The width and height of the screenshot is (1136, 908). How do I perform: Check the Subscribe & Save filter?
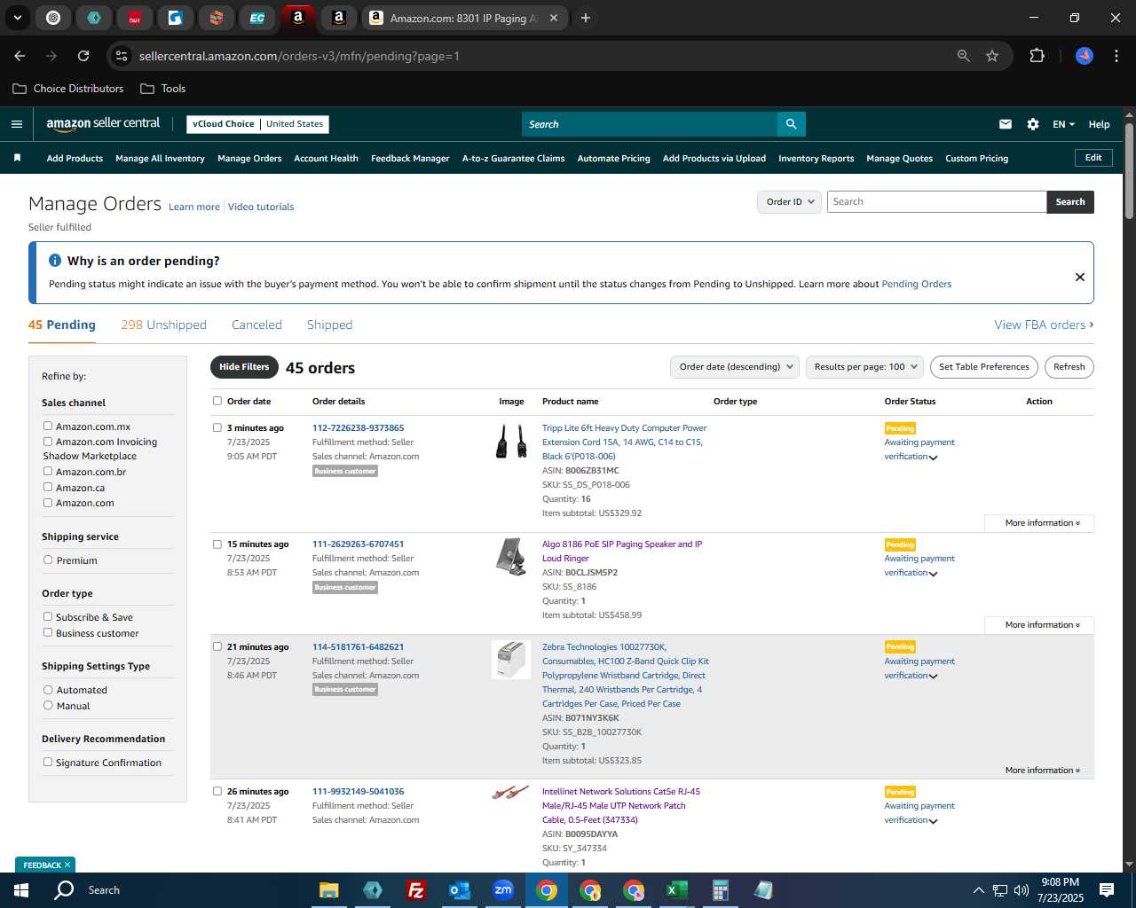(x=48, y=616)
